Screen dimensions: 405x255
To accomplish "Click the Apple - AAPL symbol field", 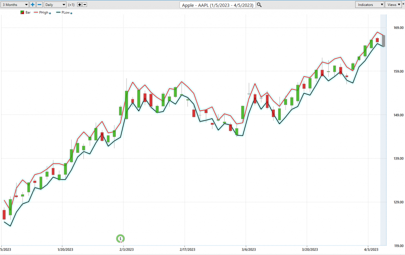I will [218, 5].
